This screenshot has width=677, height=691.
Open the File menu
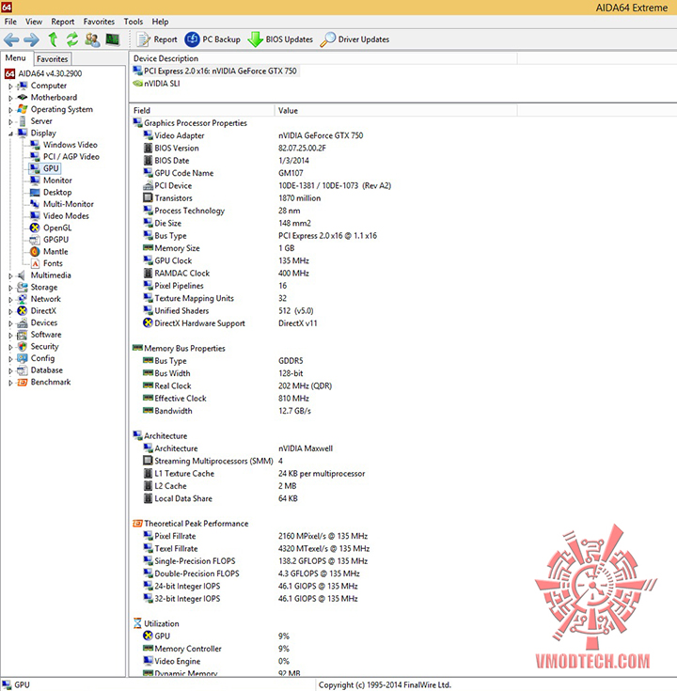pos(10,22)
